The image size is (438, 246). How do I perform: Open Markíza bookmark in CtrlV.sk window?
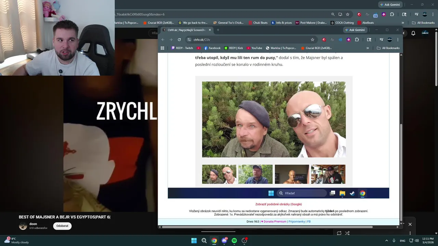tap(281, 48)
